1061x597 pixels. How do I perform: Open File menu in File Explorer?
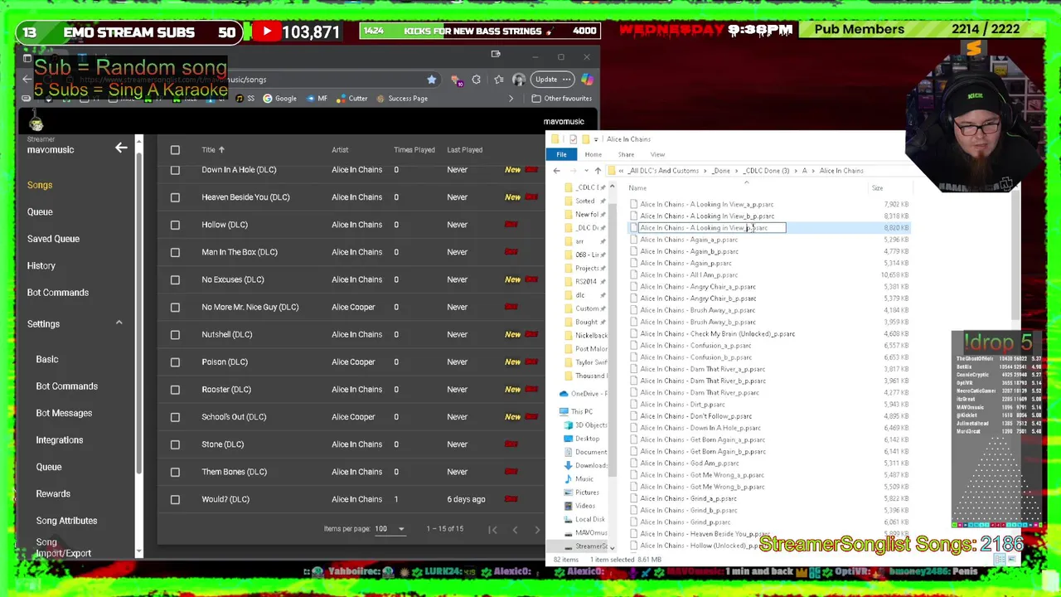click(x=561, y=155)
